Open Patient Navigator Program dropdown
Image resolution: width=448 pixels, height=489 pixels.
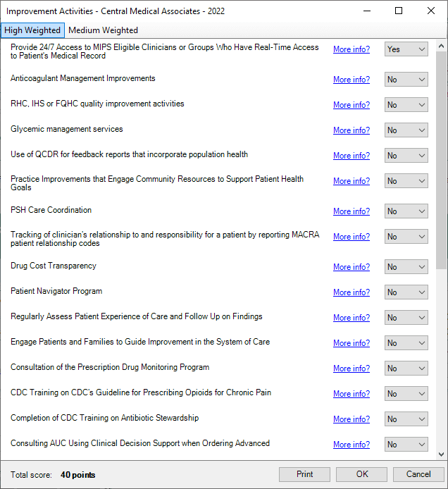coord(406,292)
